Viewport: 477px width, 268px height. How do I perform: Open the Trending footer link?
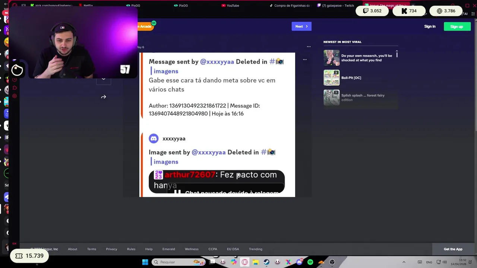[256, 249]
